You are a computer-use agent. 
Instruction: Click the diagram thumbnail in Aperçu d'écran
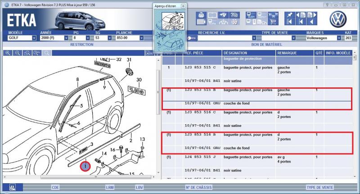[173, 21]
